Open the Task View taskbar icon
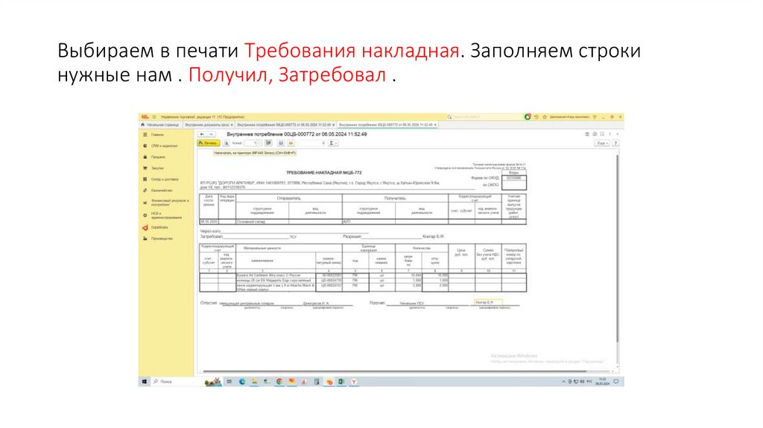The height and width of the screenshot is (428, 763). [229, 381]
